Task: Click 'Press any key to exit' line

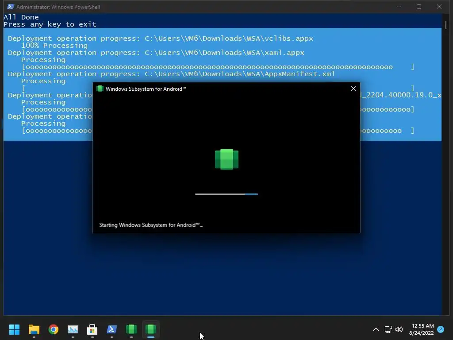Action: point(50,24)
